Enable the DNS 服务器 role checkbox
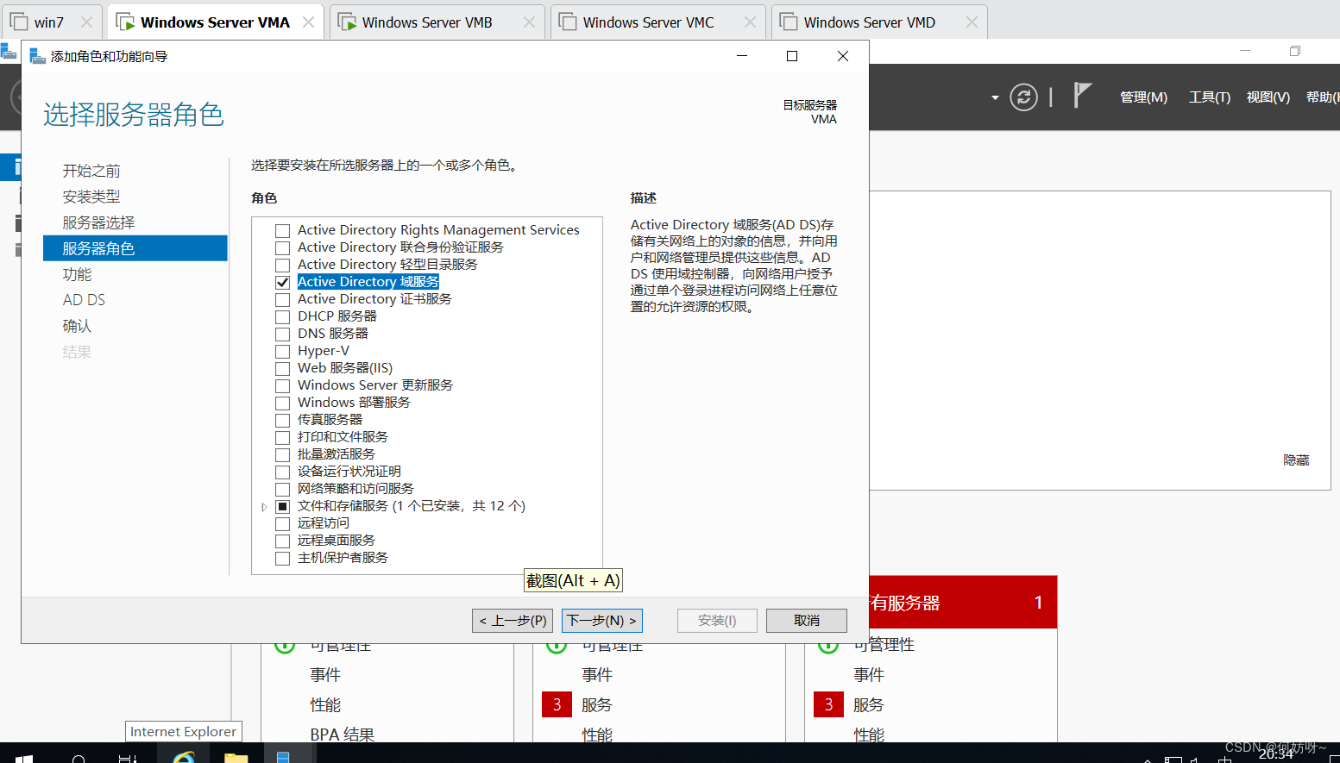Viewport: 1340px width, 763px height. tap(282, 334)
